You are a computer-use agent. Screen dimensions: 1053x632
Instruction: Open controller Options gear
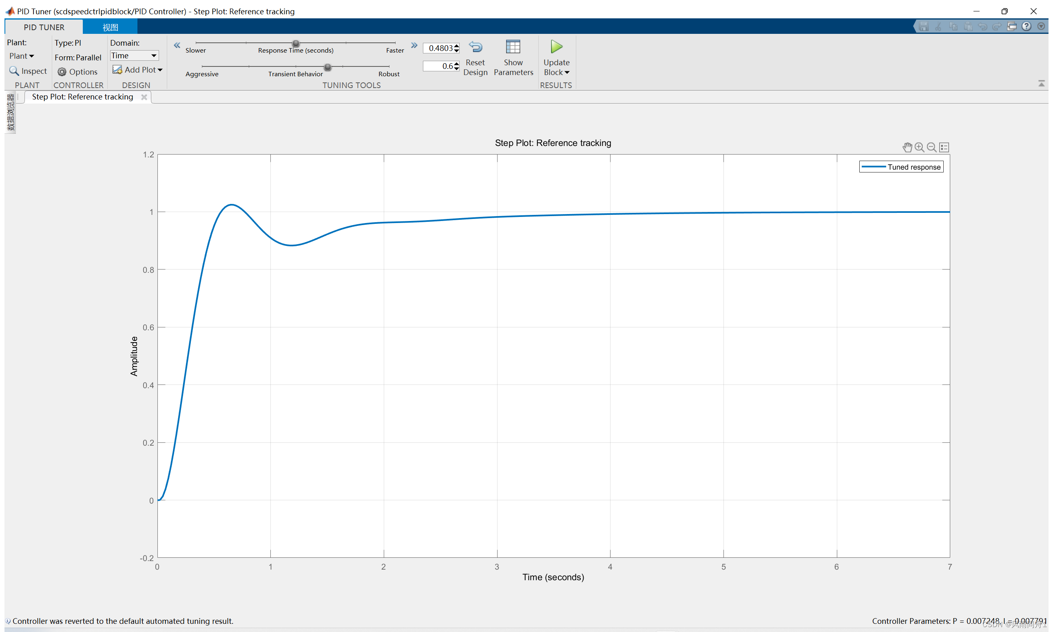tap(62, 72)
